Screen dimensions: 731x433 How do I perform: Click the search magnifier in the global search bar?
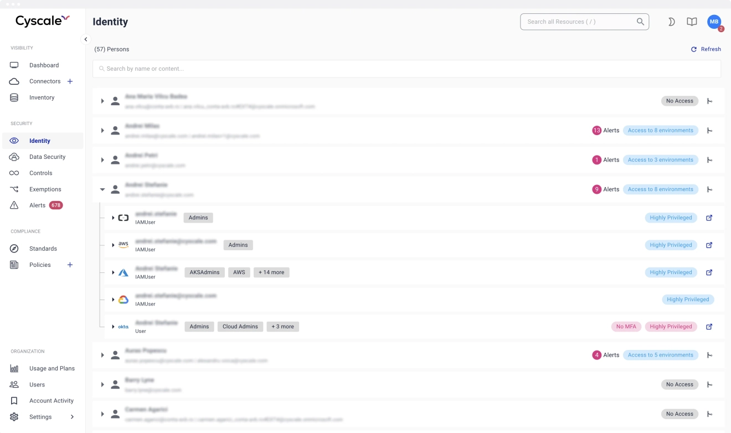[x=640, y=22]
